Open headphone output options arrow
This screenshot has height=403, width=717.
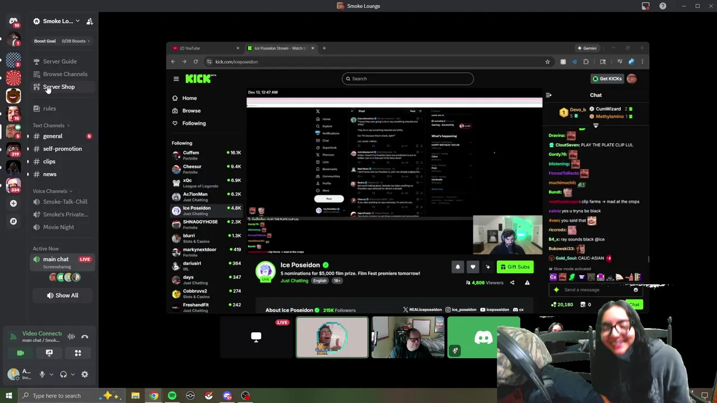(x=72, y=374)
